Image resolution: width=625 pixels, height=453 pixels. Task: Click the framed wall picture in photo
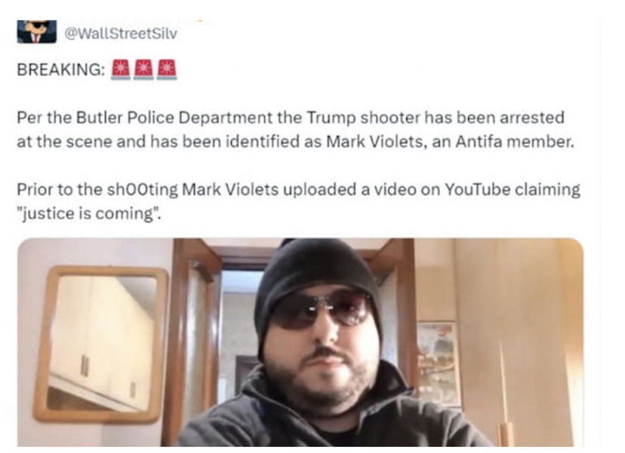(439, 364)
